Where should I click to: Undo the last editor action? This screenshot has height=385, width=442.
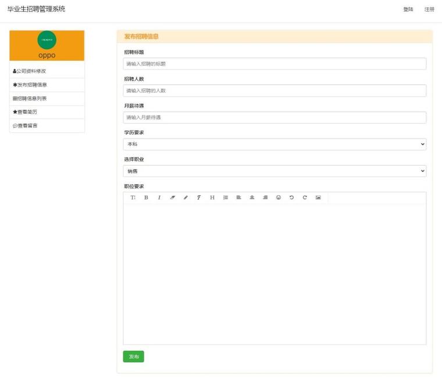coord(292,197)
